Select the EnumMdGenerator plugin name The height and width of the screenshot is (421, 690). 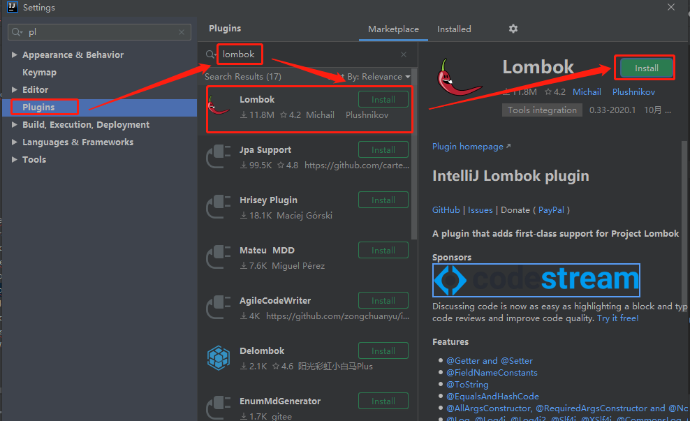click(x=280, y=401)
